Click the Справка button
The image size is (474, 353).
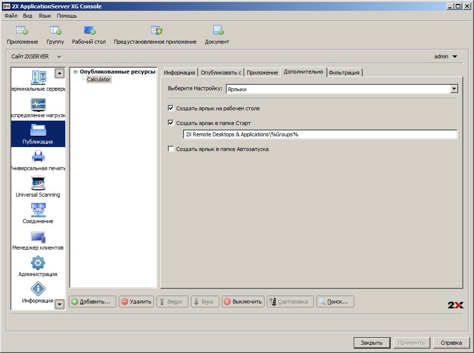[451, 343]
